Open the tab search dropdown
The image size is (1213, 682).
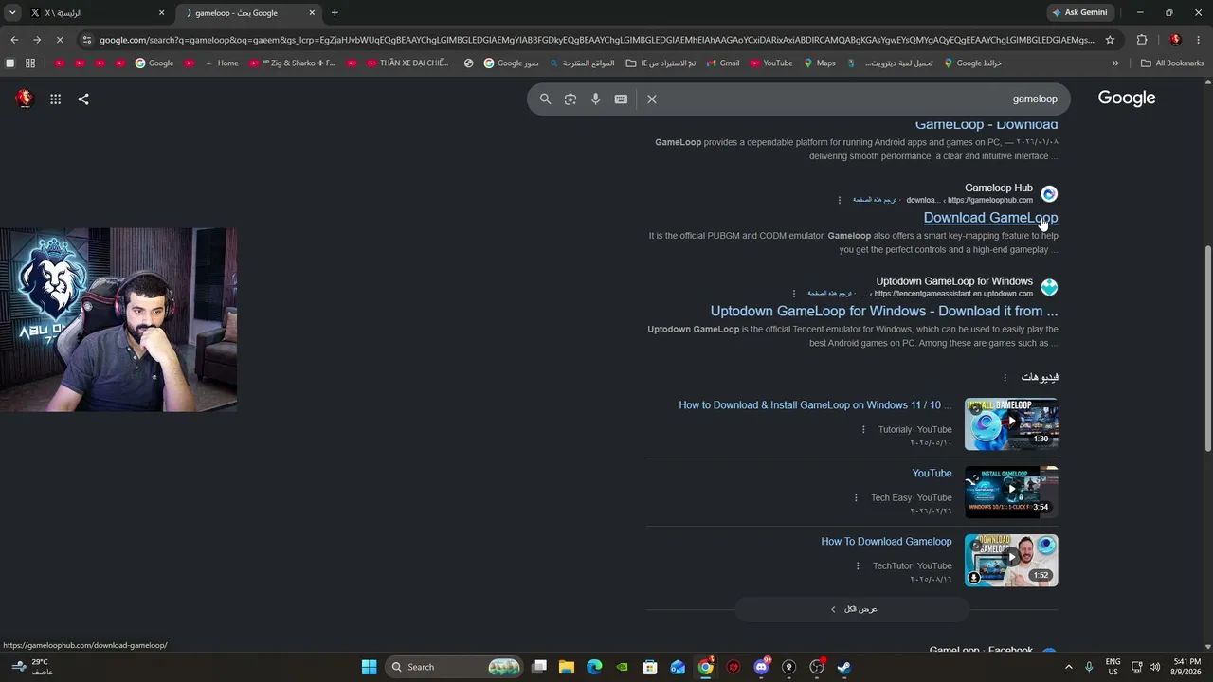11,13
